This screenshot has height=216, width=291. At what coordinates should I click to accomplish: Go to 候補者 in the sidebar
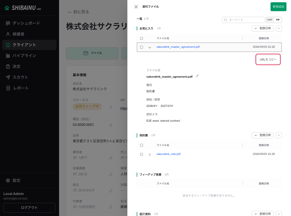point(29,34)
